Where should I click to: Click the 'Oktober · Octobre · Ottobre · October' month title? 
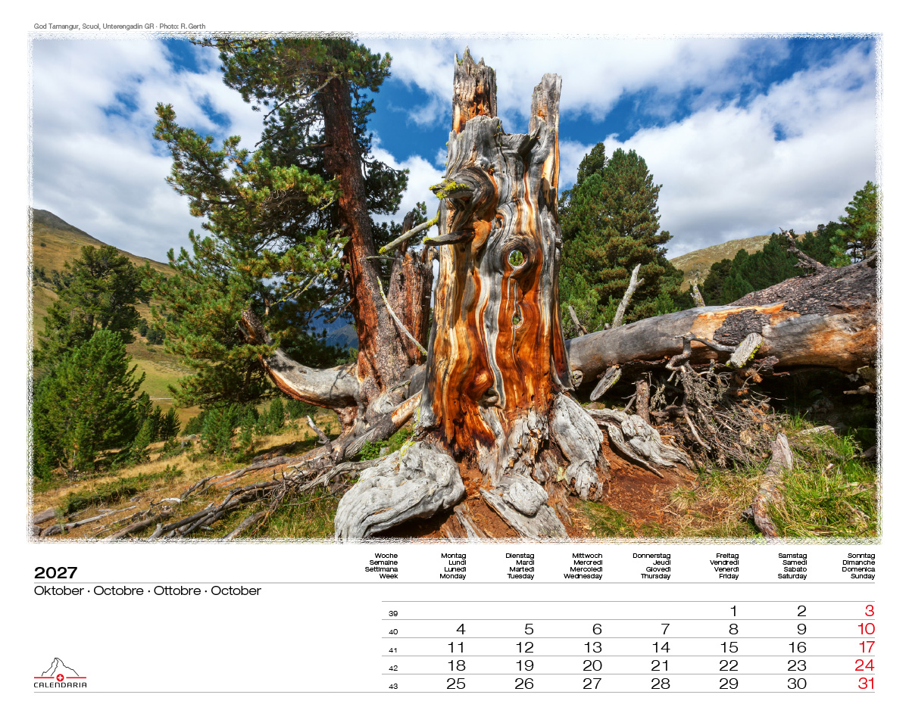[x=148, y=590]
